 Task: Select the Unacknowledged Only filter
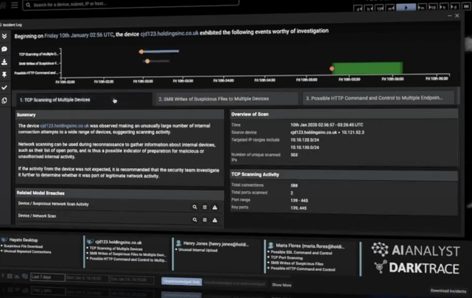point(181,281)
